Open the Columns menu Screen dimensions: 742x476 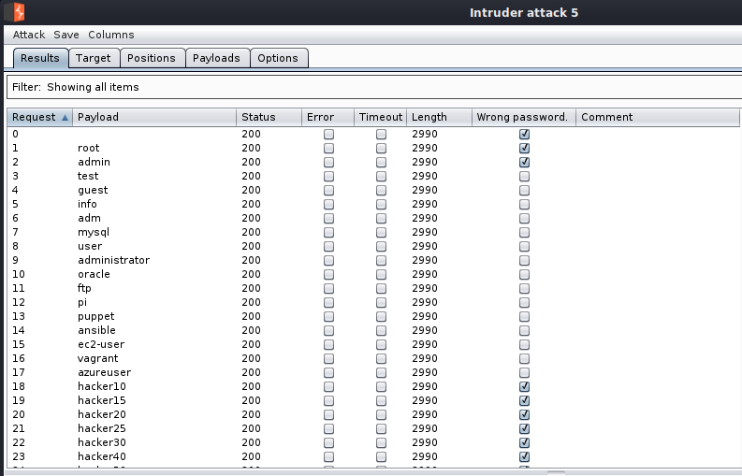click(x=111, y=35)
